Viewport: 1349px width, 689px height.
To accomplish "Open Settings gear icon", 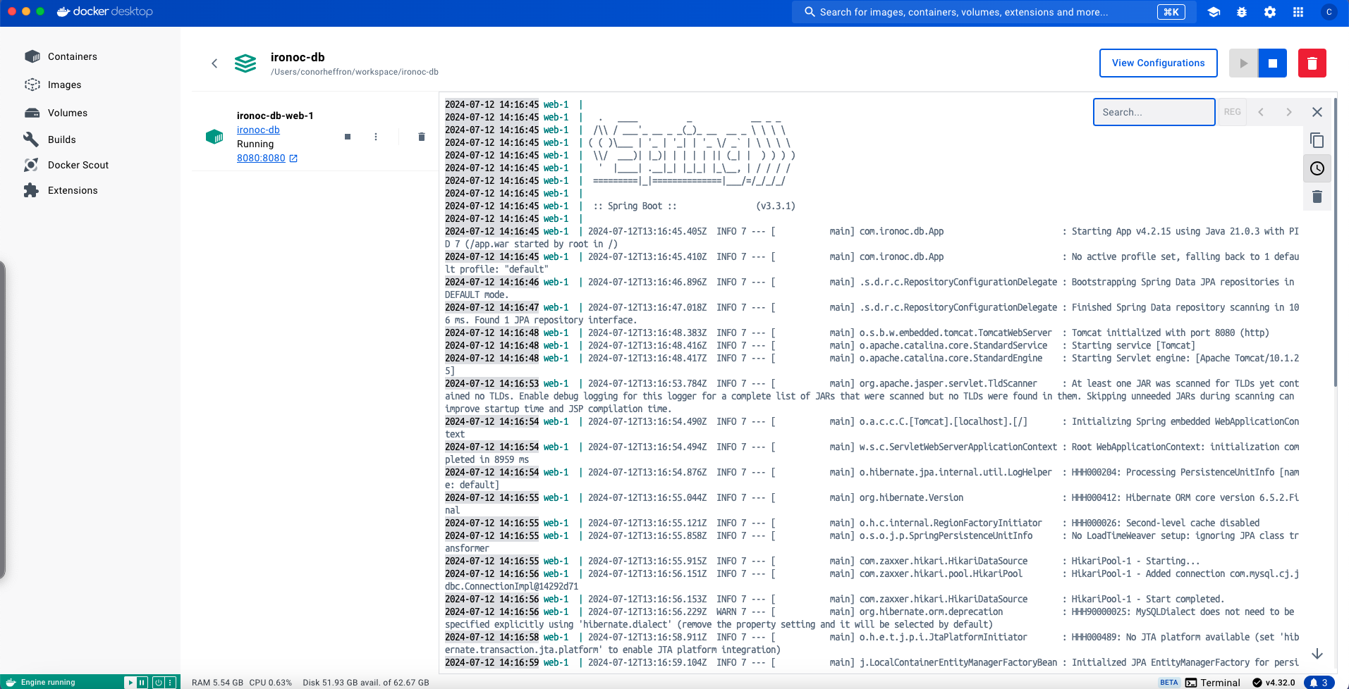I will pos(1270,12).
